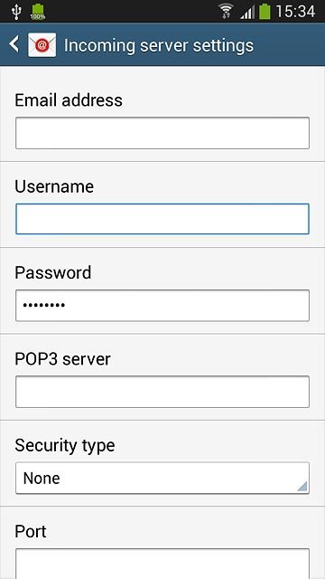
Task: Tap the Incoming server settings title
Action: 159,45
